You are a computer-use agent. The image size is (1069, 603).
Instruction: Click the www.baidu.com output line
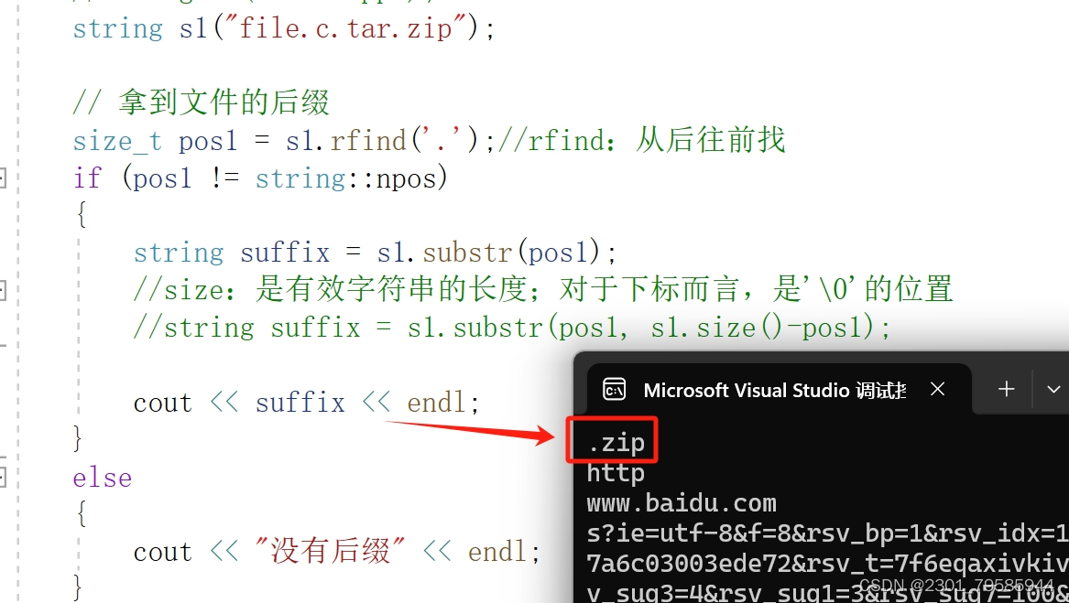[x=682, y=503]
